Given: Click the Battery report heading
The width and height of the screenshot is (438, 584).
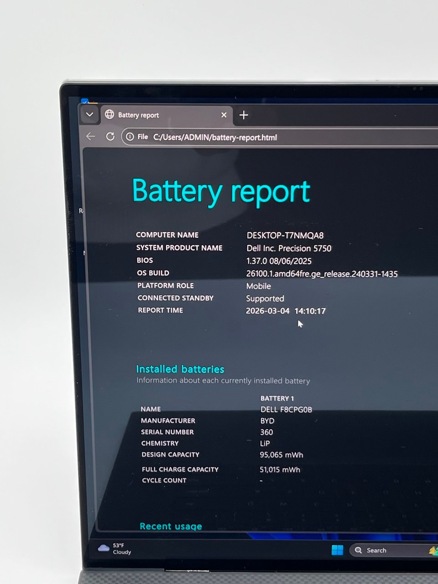Looking at the screenshot, I should (221, 192).
